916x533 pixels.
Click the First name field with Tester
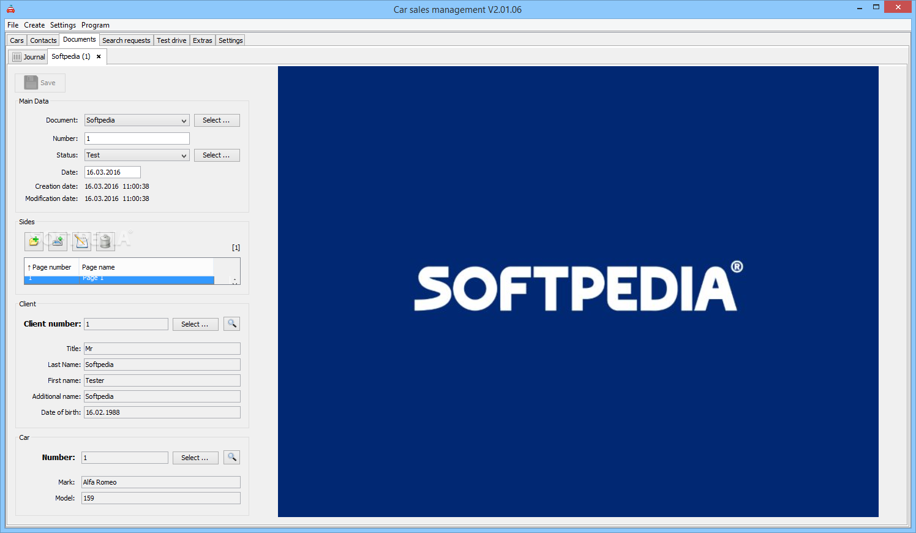tap(162, 380)
